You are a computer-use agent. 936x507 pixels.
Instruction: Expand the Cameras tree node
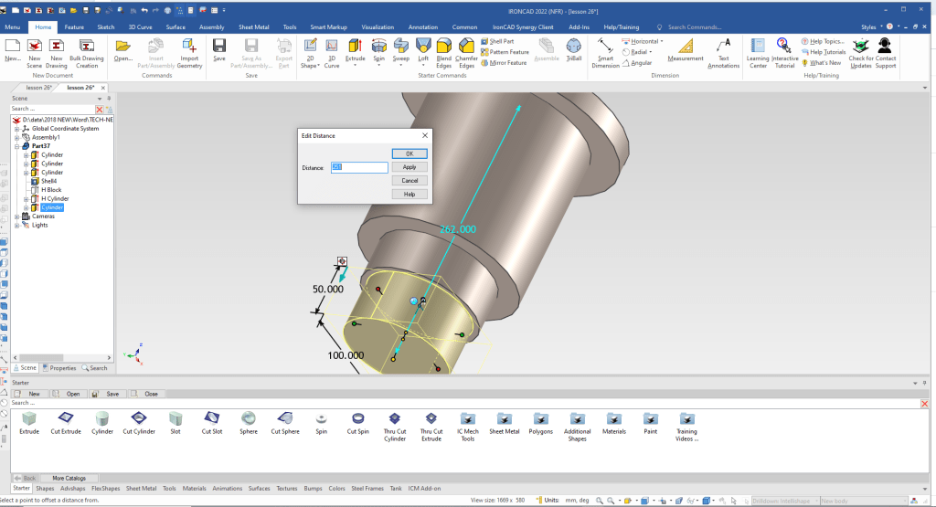pos(16,217)
